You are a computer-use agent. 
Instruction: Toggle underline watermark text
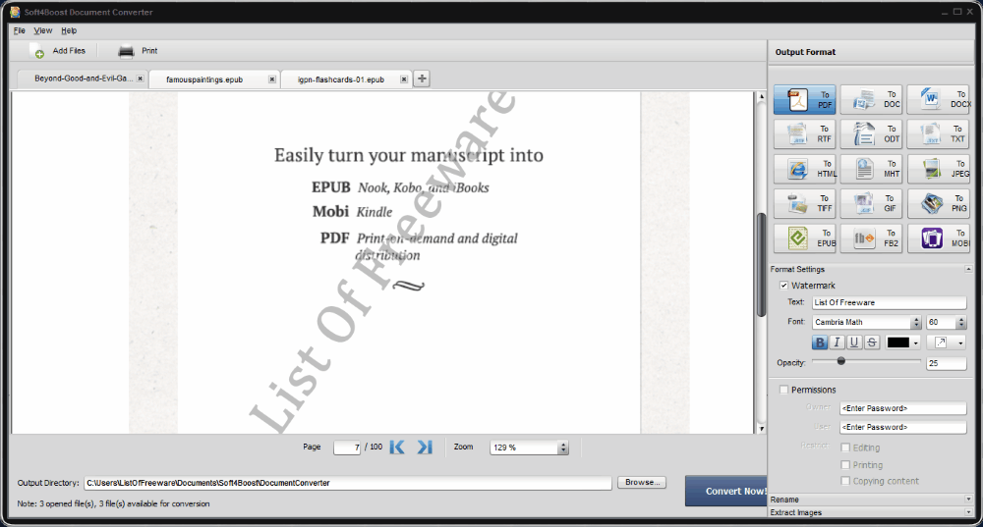854,343
